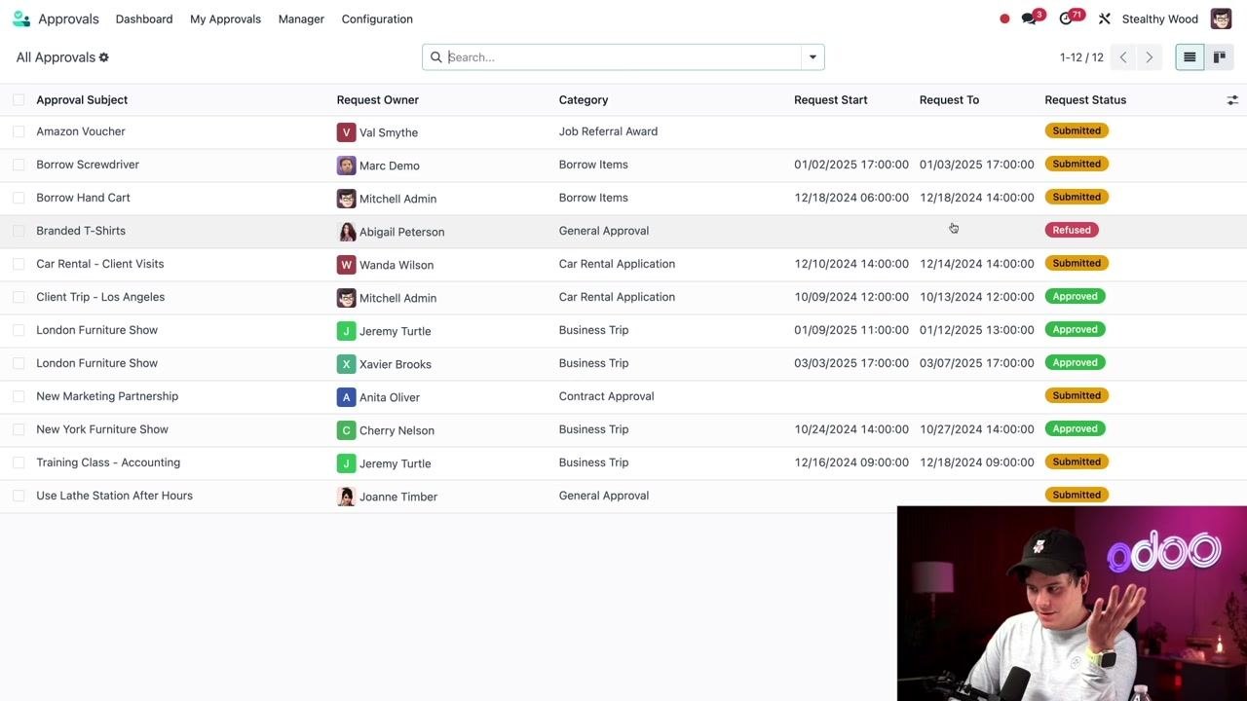Click Anita Oliver's avatar icon

[346, 397]
